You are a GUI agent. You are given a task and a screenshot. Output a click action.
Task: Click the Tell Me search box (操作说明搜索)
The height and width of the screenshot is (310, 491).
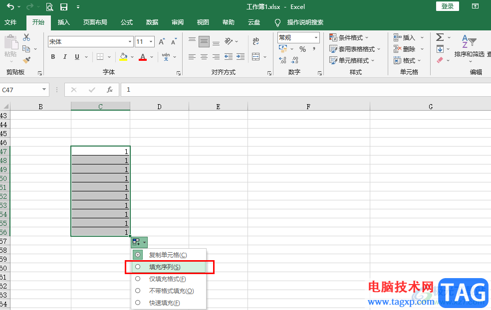(305, 22)
